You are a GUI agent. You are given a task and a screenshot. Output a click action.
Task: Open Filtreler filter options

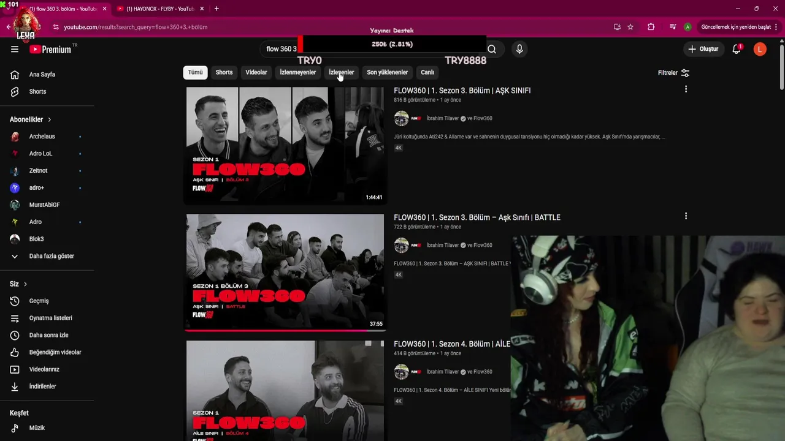click(x=673, y=73)
